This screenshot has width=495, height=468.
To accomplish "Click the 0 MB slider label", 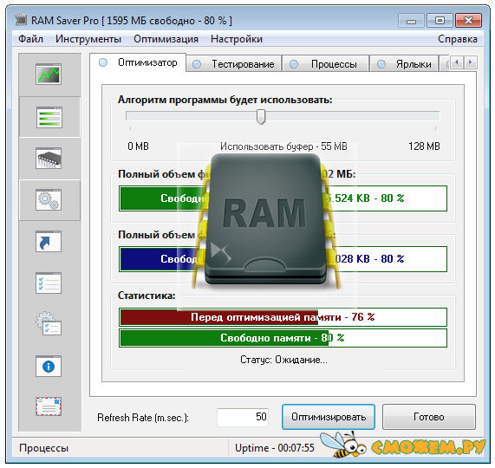I will (x=139, y=146).
